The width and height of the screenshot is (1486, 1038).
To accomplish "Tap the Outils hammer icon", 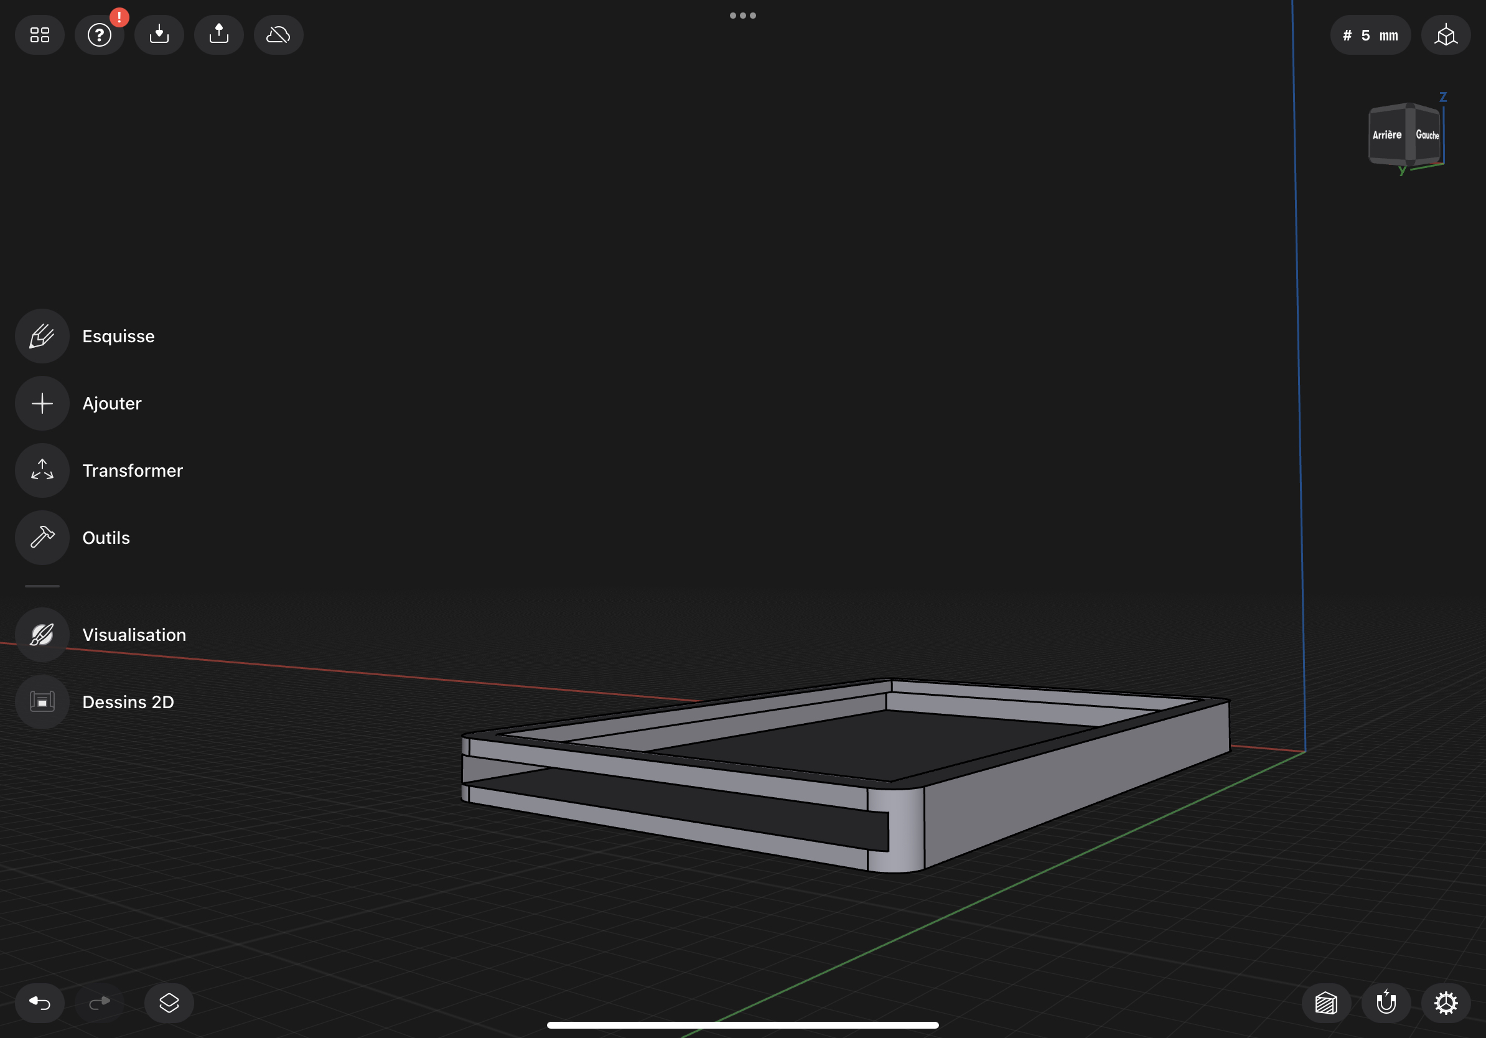I will (42, 538).
